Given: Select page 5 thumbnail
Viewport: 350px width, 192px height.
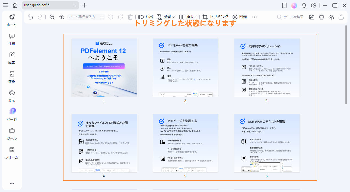Looking at the screenshot, I should [185, 143].
